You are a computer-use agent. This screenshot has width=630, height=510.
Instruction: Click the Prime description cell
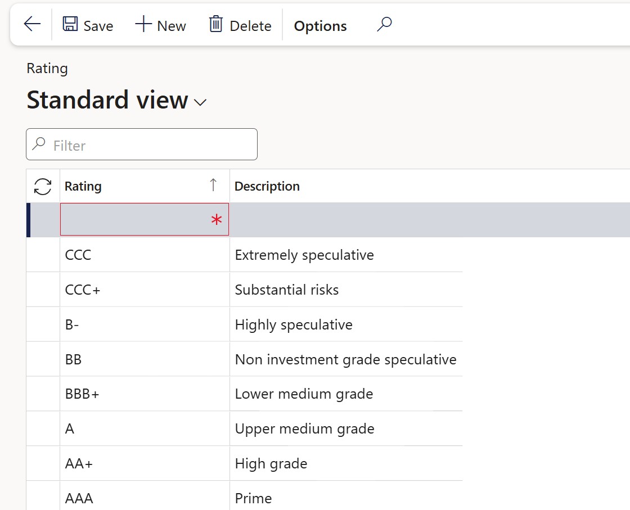(253, 498)
